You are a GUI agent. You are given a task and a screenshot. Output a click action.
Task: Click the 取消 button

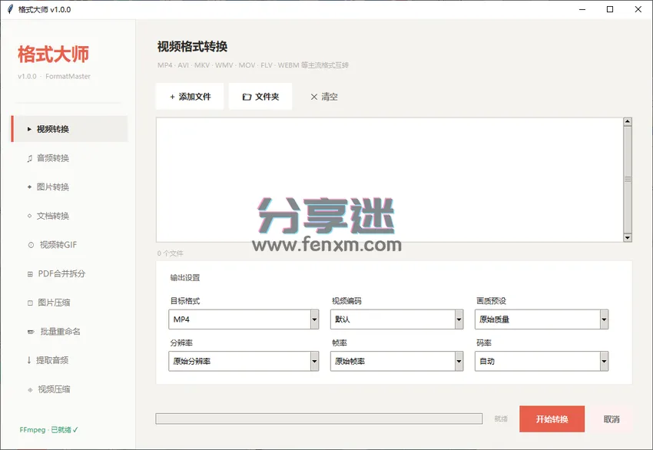click(x=612, y=419)
